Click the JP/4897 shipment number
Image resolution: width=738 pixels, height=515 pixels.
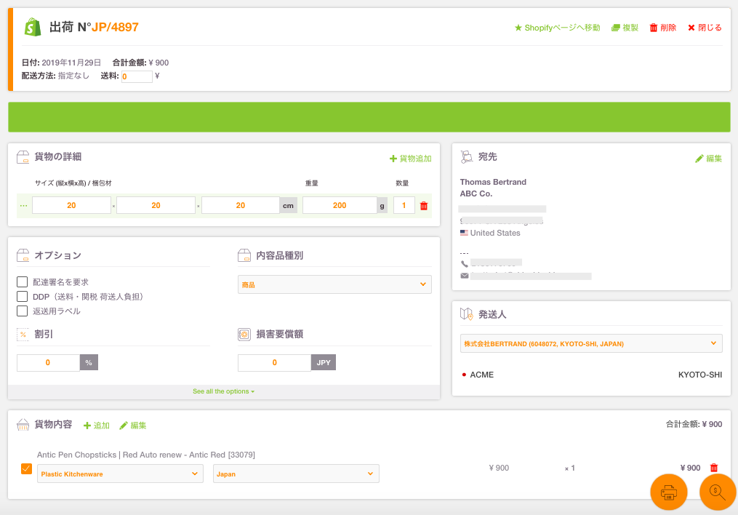click(x=115, y=28)
